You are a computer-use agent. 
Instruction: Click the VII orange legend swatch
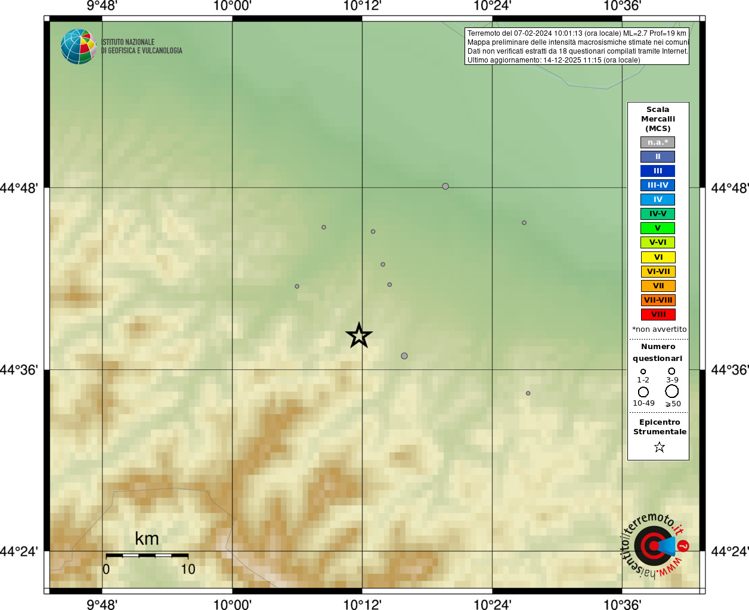pos(658,286)
